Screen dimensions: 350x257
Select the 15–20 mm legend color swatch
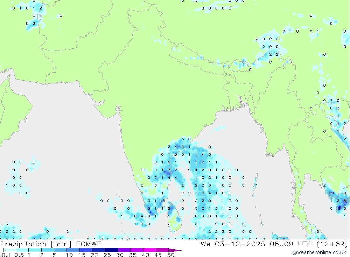coord(86,250)
